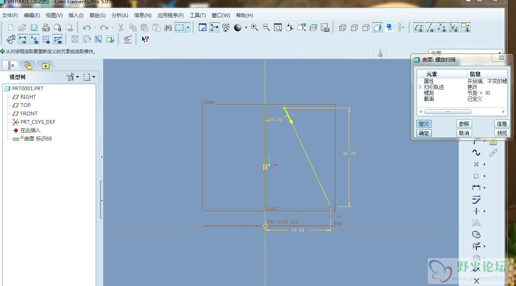This screenshot has width=516, height=286.
Task: Open the appearance sphere dropdown arrow
Action: (x=246, y=28)
